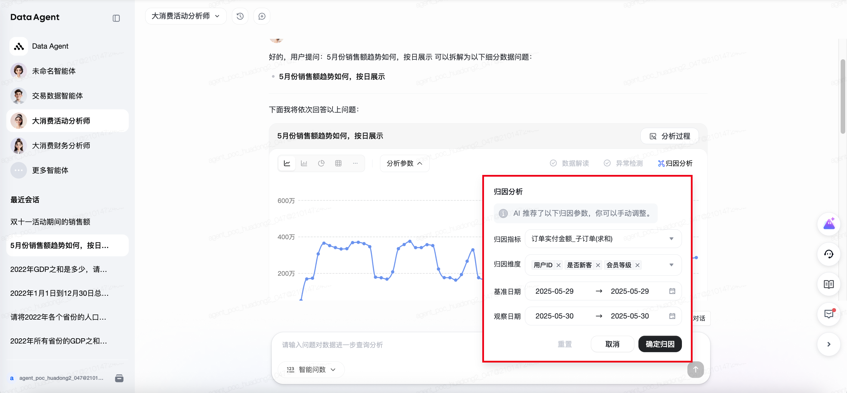Open 大消费活动分析师 agent dropdown

186,16
